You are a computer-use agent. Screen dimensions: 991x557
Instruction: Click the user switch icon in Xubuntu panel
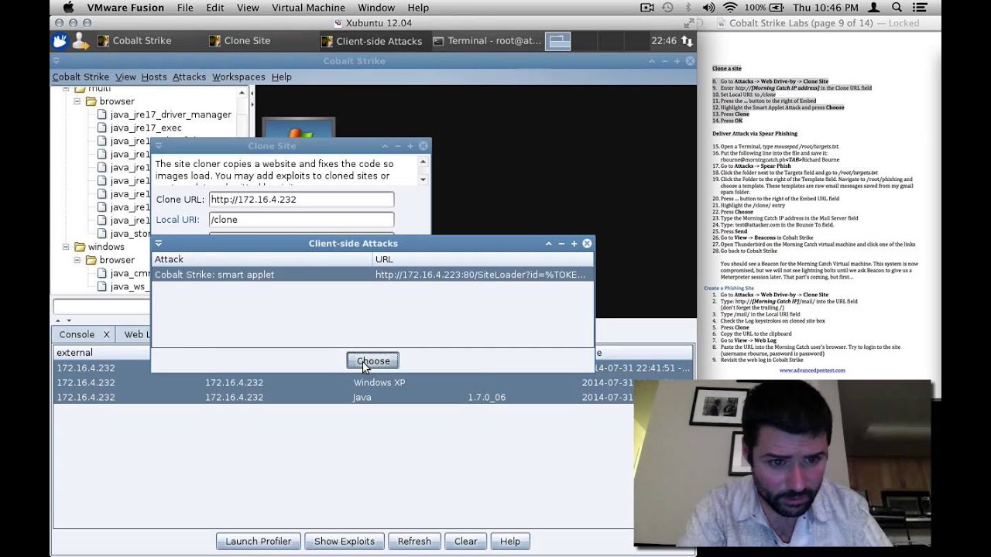81,41
